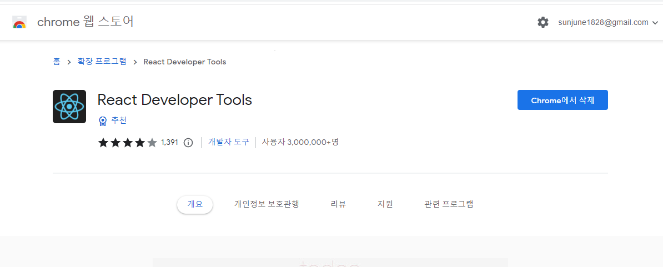
Task: Open the 관련 프로그램 tab
Action: [449, 204]
